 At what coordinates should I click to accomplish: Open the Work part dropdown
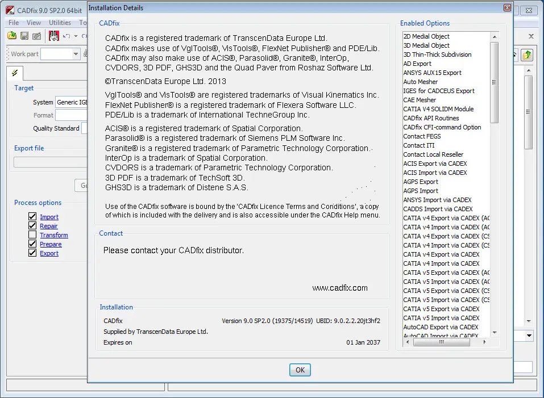click(x=76, y=54)
